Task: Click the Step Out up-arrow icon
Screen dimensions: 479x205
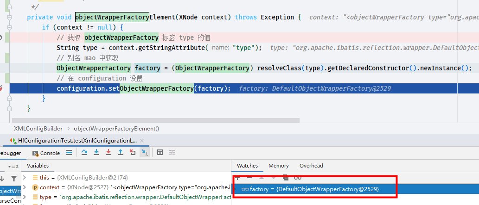Action: (121, 152)
